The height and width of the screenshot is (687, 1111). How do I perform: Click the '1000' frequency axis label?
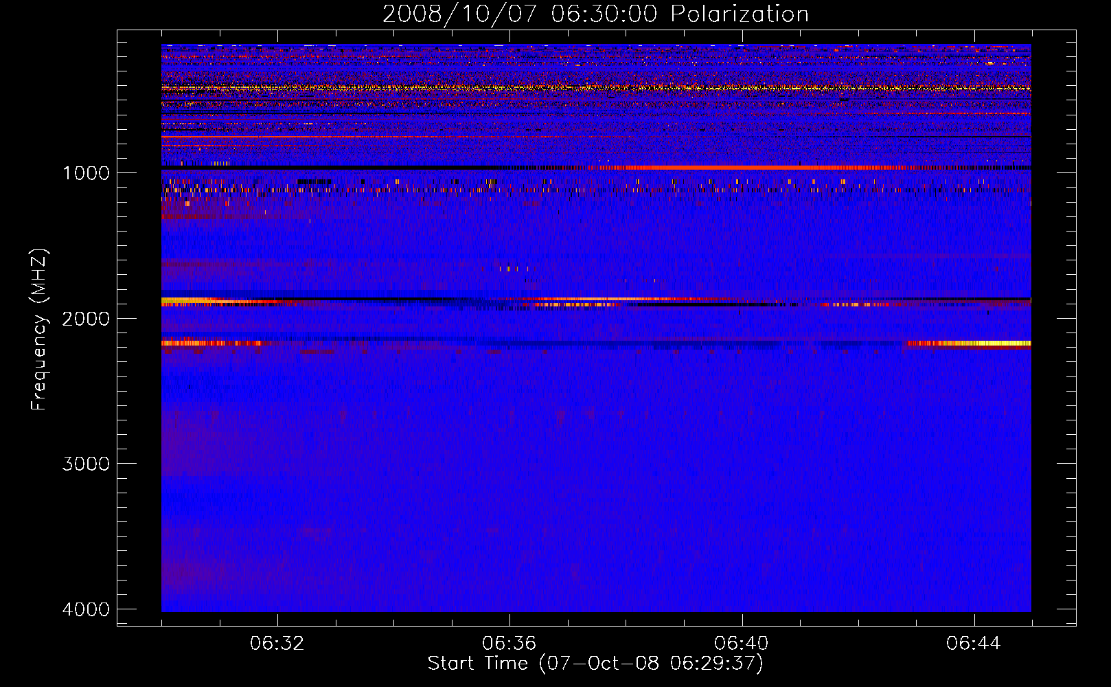(x=86, y=172)
